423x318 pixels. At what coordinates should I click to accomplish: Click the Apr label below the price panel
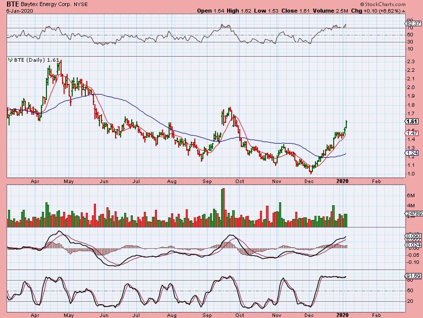coord(35,181)
